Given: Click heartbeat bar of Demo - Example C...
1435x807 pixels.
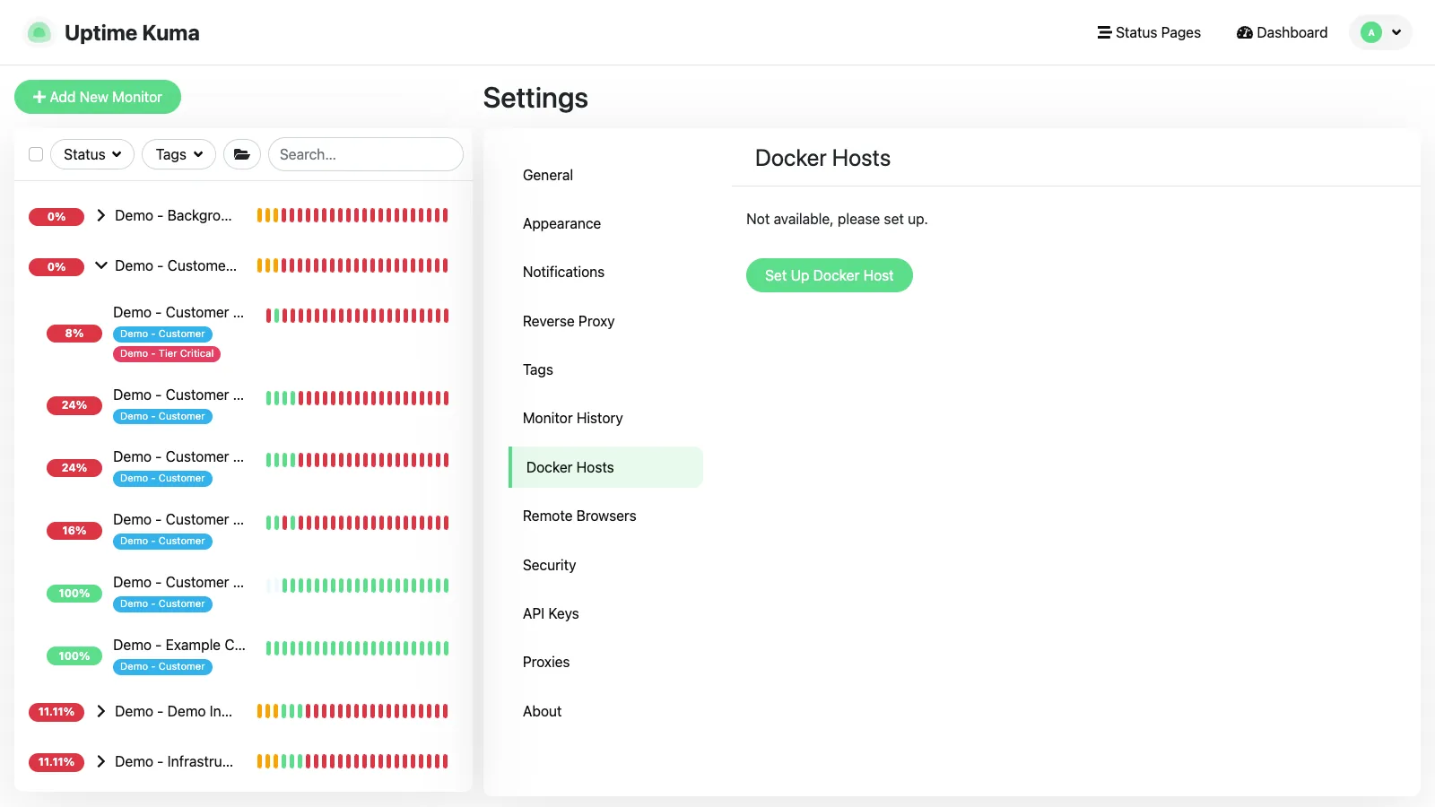Looking at the screenshot, I should [357, 648].
